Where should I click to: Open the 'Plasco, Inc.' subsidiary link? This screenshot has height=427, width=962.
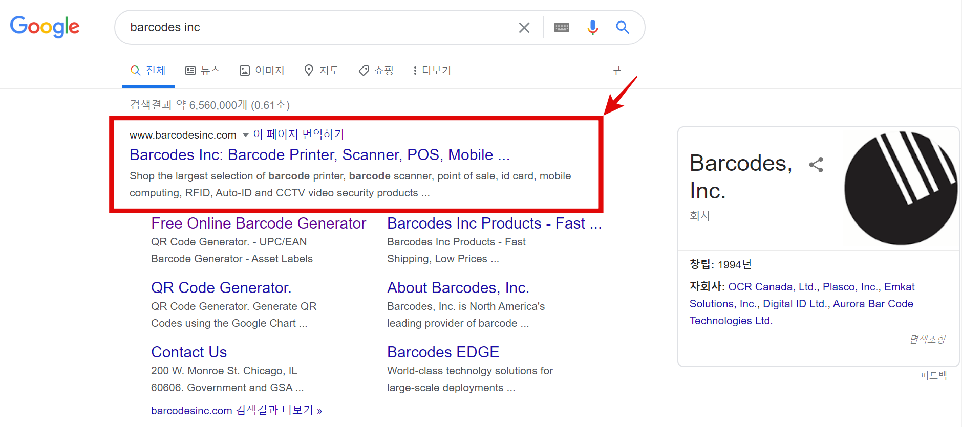pos(851,287)
